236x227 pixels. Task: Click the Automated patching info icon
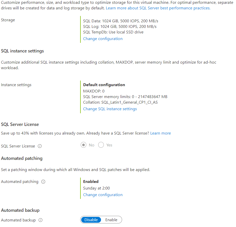[43, 182]
